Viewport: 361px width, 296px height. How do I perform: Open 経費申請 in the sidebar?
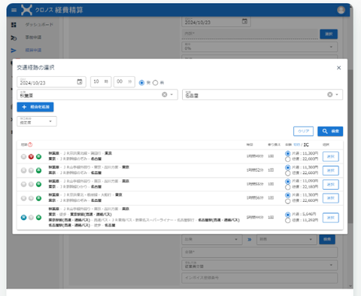(32, 50)
